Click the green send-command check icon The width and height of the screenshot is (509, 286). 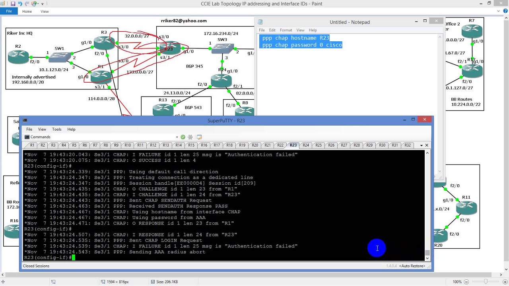point(183,137)
